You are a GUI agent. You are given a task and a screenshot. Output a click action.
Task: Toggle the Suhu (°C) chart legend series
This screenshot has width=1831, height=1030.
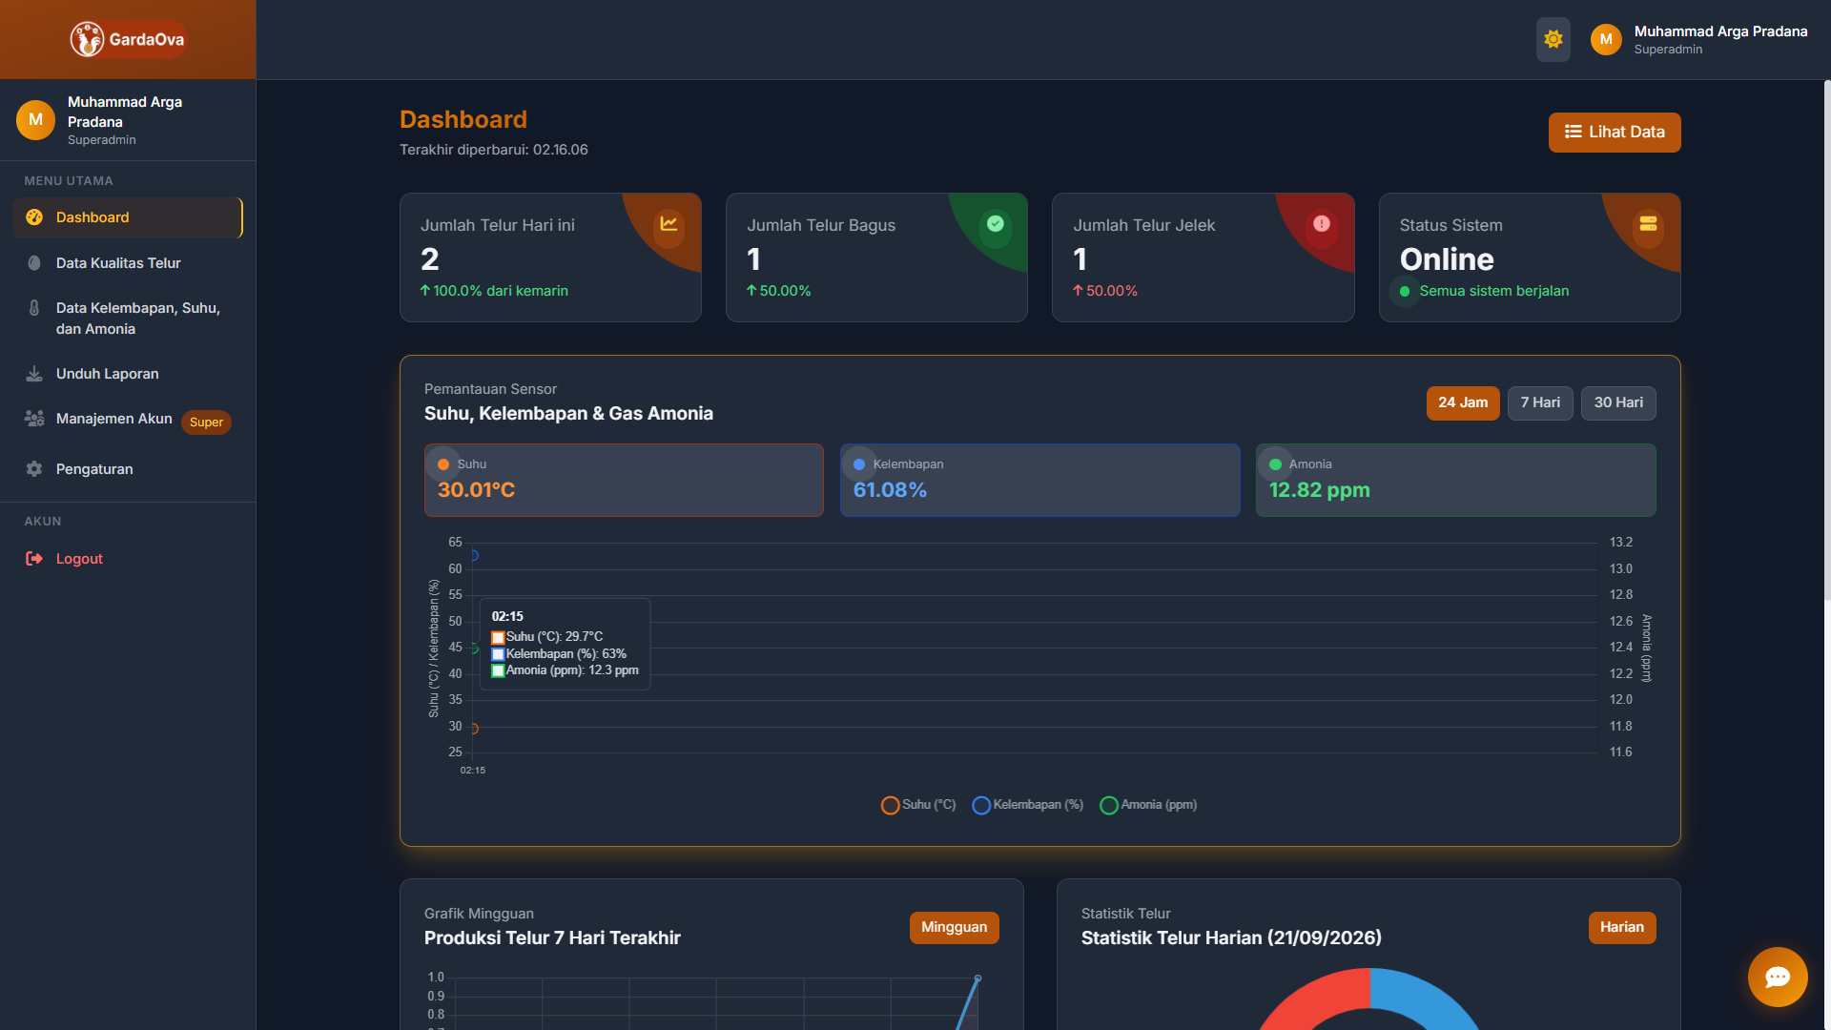pos(918,805)
